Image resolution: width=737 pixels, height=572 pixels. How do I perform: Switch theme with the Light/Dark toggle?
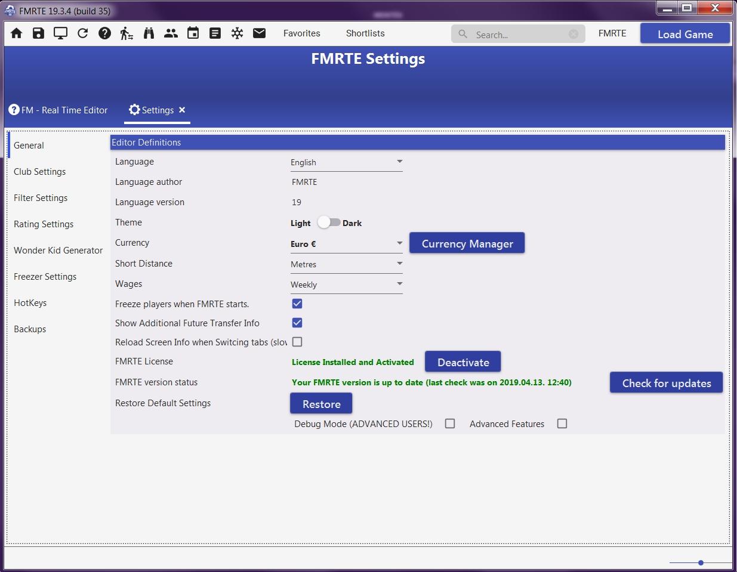328,222
